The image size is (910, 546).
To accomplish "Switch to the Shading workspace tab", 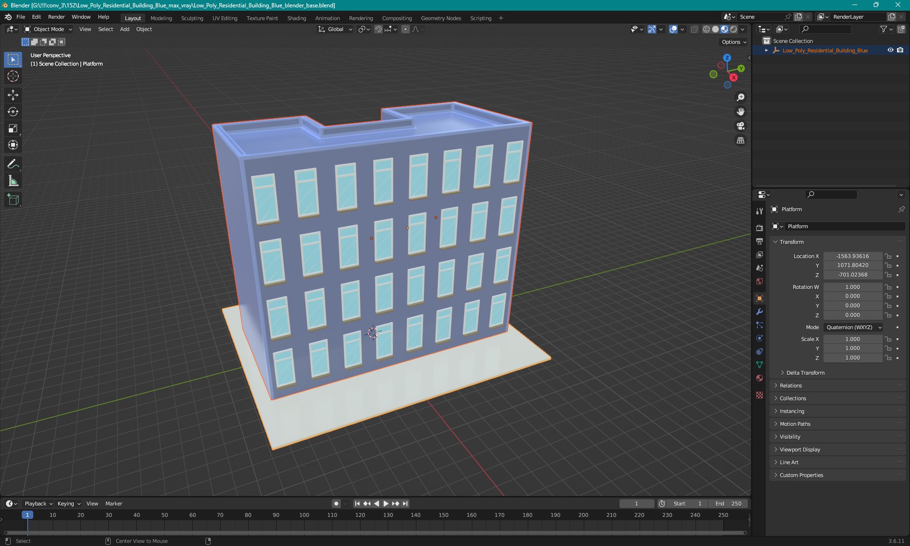I will [297, 18].
